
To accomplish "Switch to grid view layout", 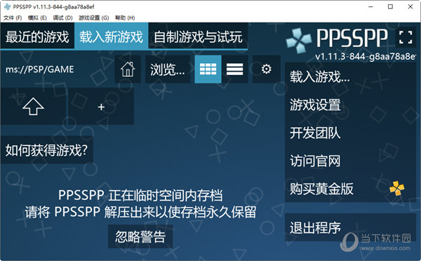I will (x=208, y=69).
